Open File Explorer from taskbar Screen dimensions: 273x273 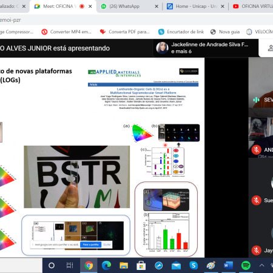124,265
